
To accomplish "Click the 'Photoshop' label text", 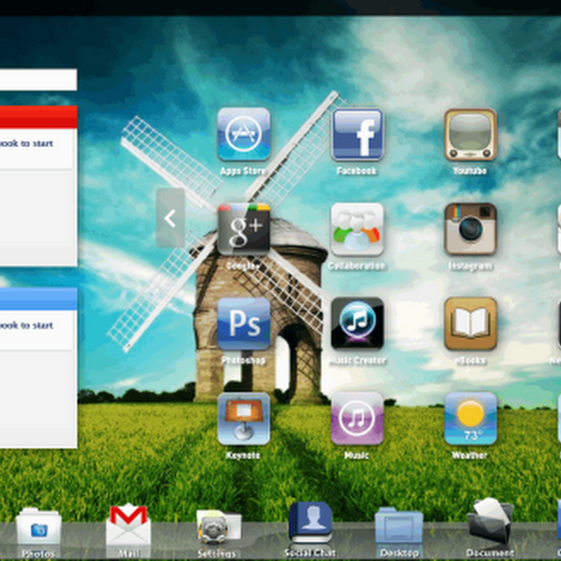I will [x=243, y=360].
